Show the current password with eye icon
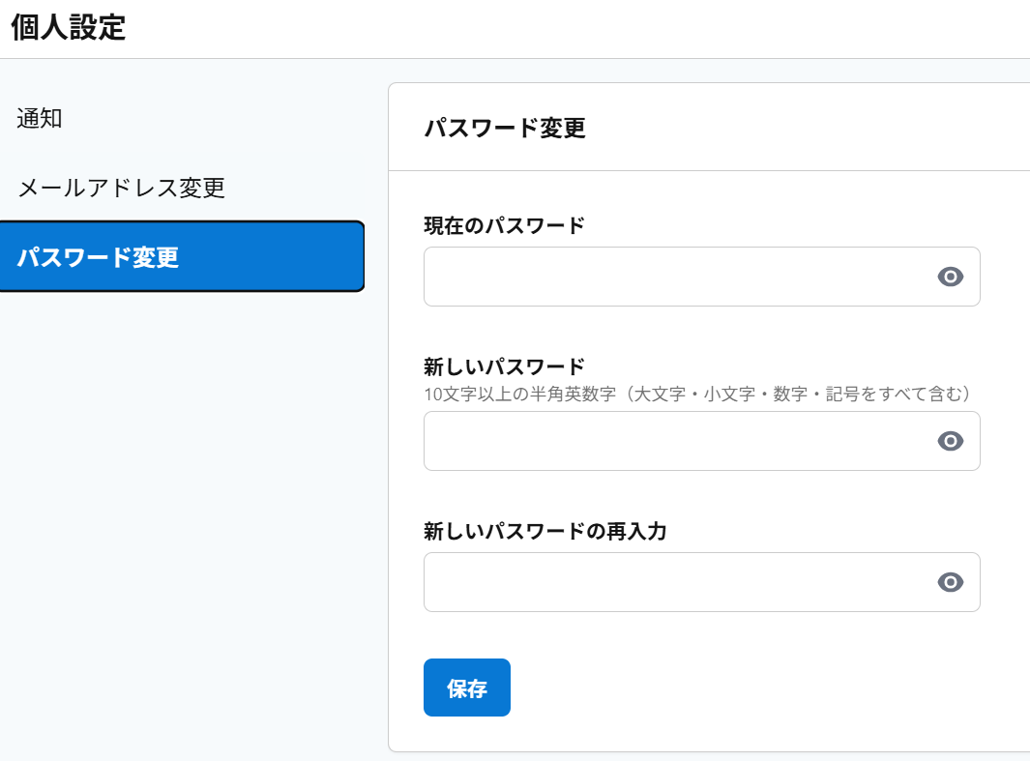Image resolution: width=1030 pixels, height=761 pixels. tap(951, 277)
